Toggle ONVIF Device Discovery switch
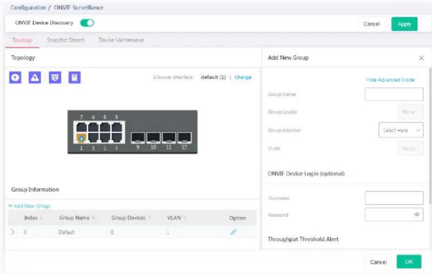 click(x=87, y=23)
